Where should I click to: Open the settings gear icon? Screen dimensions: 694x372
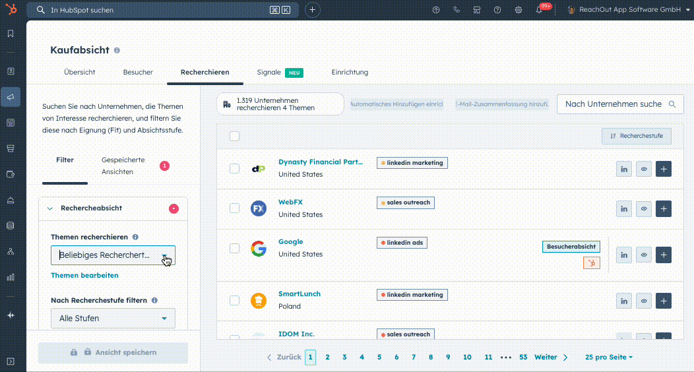click(519, 10)
